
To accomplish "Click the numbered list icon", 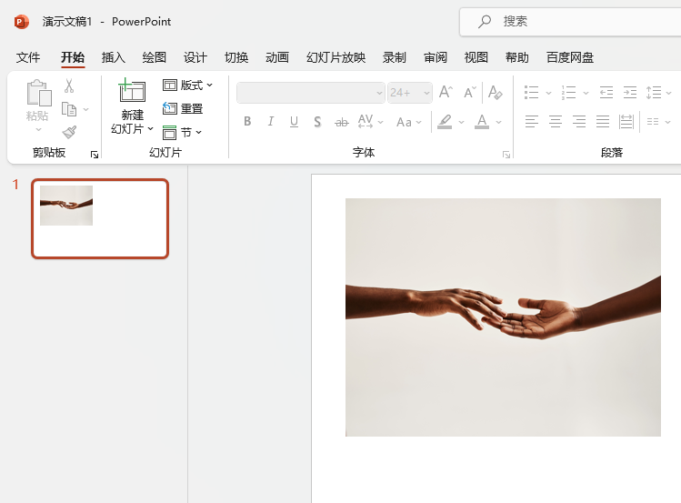I will [568, 93].
